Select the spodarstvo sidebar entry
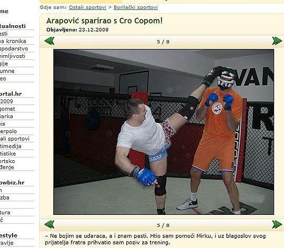Viewport: 284px width, 248px height. [14, 49]
